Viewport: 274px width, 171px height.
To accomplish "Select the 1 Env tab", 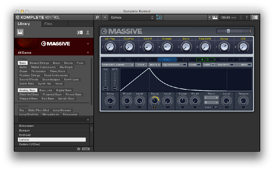I will pyautogui.click(x=110, y=60).
